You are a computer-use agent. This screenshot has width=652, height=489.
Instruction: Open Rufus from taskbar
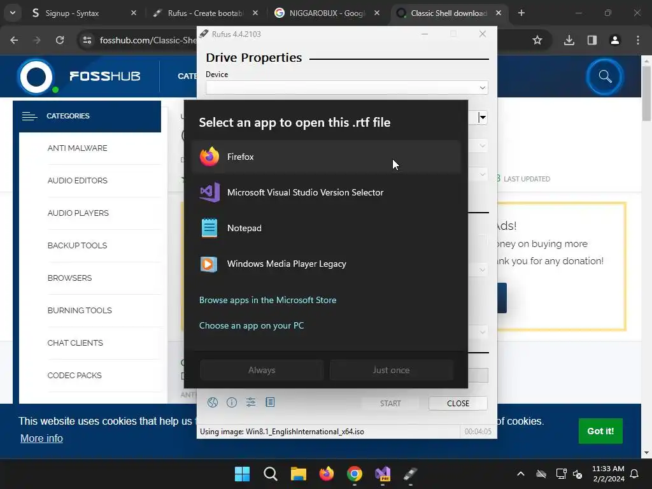(411, 474)
